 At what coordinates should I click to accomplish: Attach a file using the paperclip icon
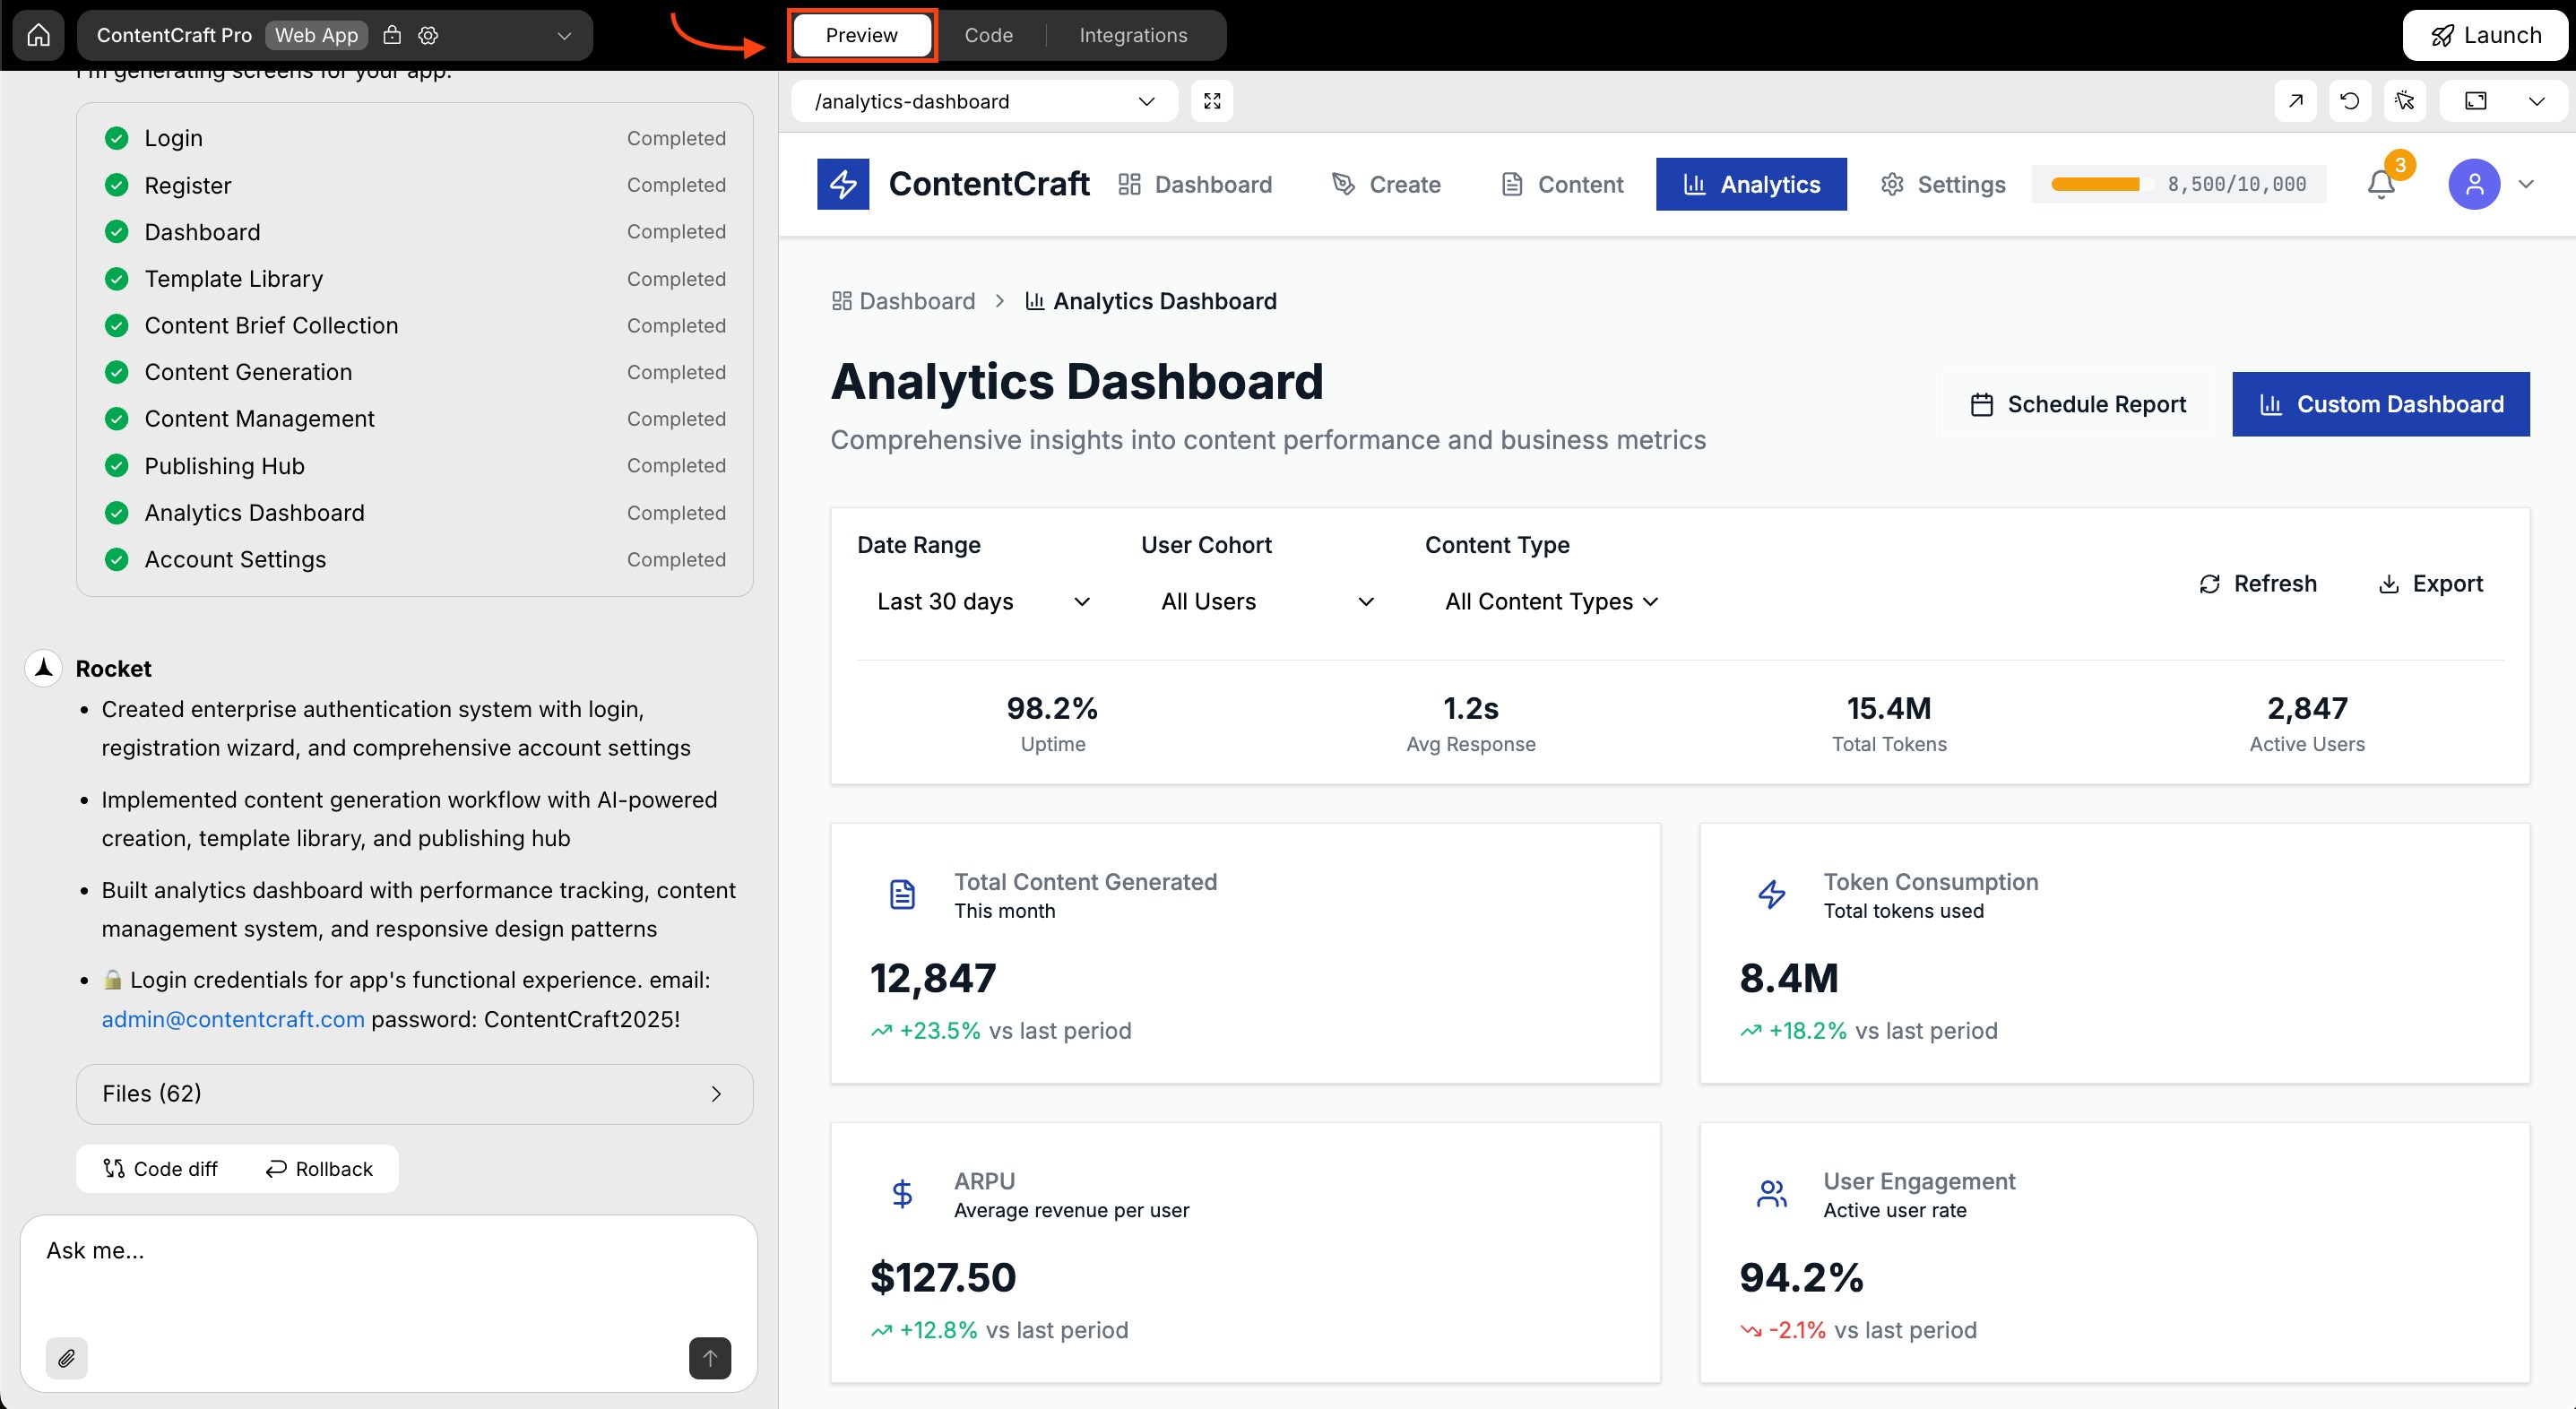coord(67,1358)
